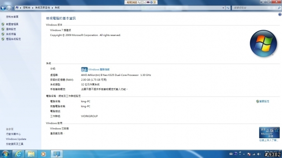
Task: Open 裝置管理員 link
Action: 12,24
